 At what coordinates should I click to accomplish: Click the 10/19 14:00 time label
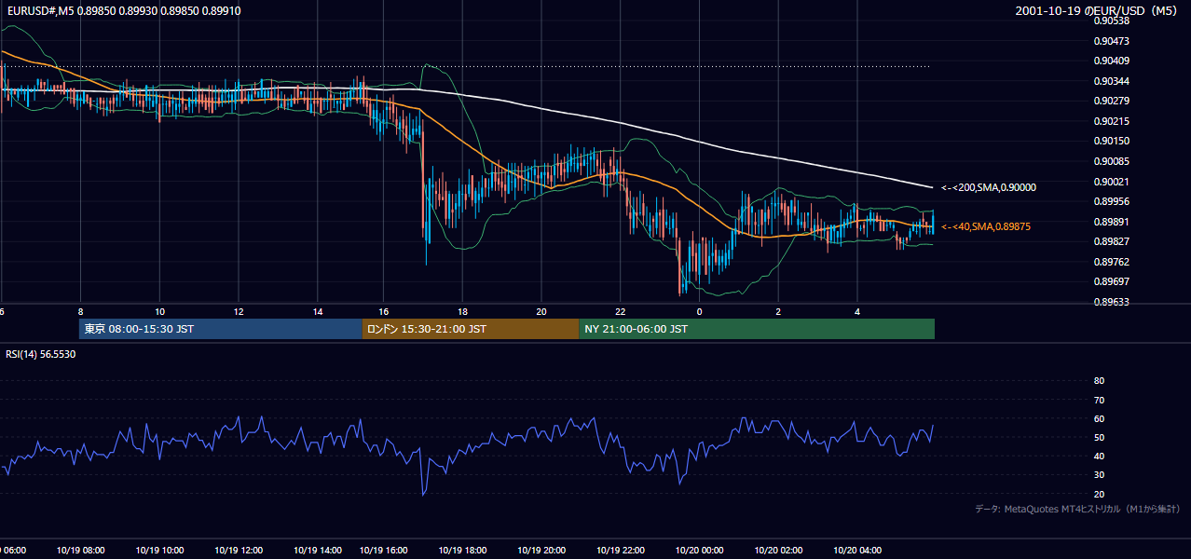pyautogui.click(x=318, y=551)
